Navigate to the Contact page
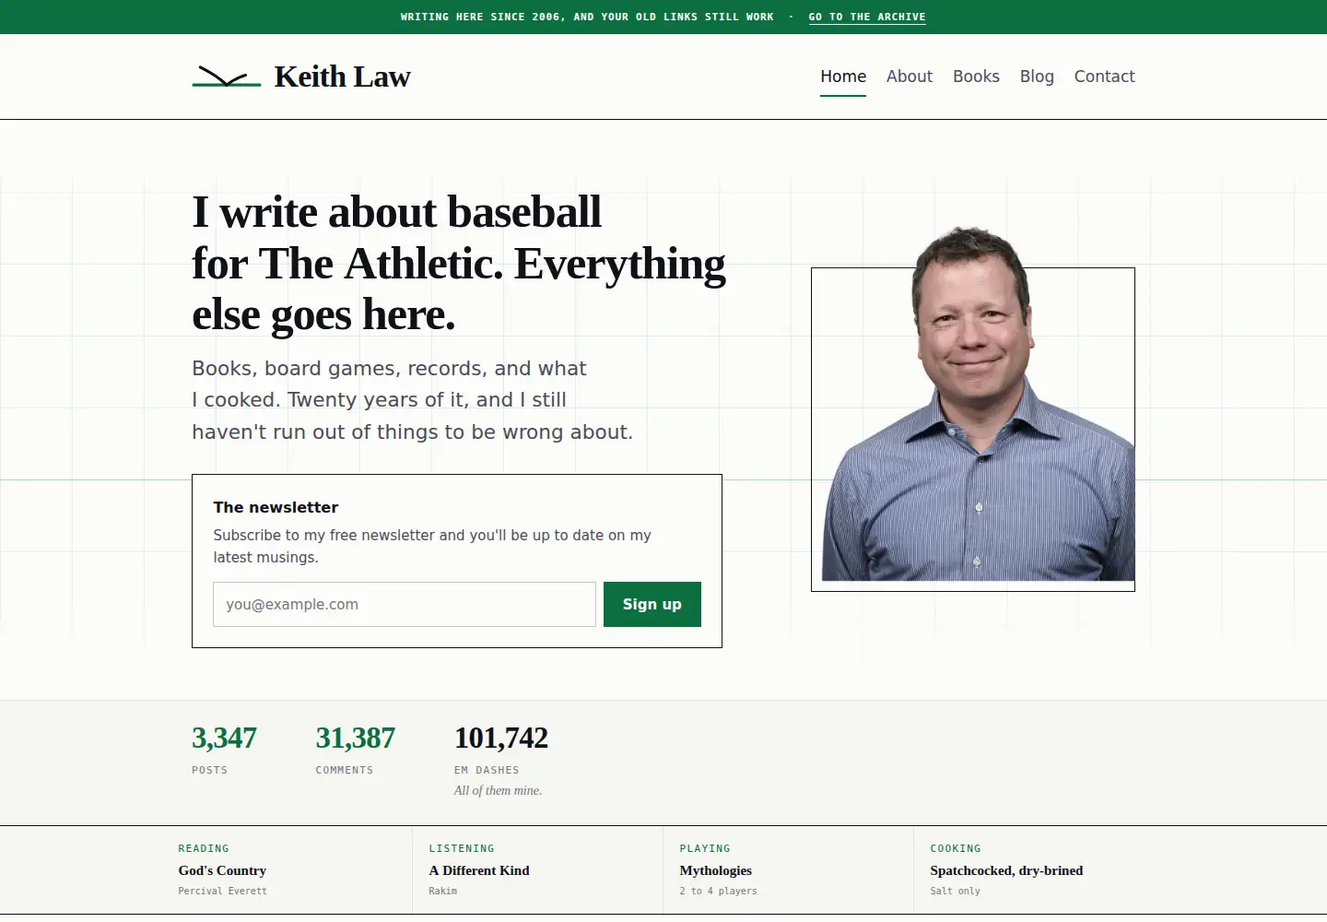The width and height of the screenshot is (1327, 922). 1104,77
